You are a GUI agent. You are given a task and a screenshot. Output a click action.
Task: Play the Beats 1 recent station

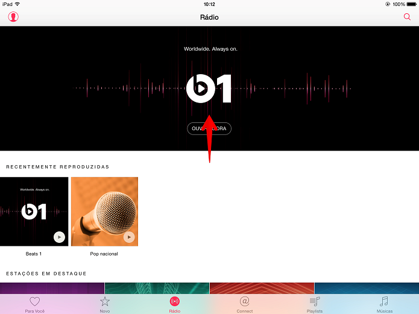click(x=59, y=237)
